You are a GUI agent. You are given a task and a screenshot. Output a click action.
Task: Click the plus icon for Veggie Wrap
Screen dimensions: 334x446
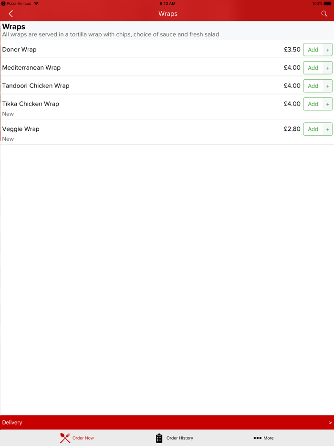[x=328, y=129]
